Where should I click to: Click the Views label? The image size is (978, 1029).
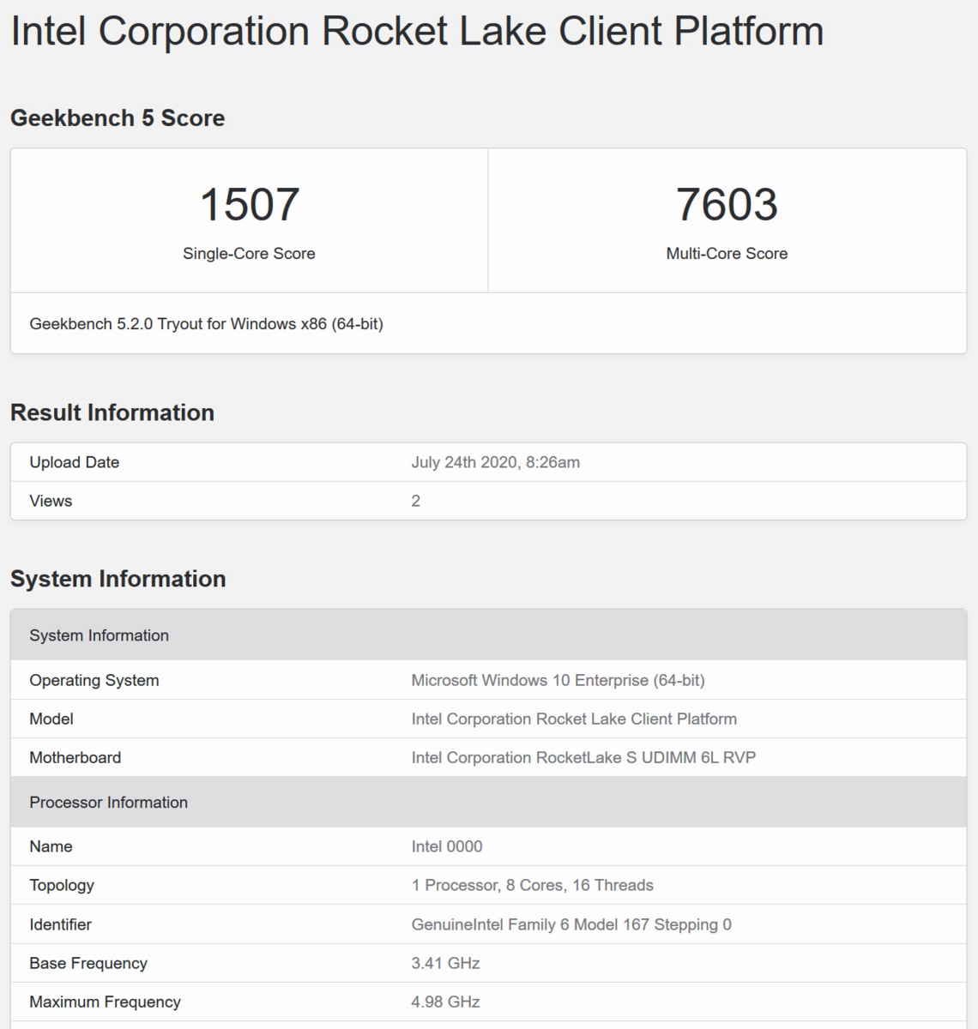click(51, 501)
